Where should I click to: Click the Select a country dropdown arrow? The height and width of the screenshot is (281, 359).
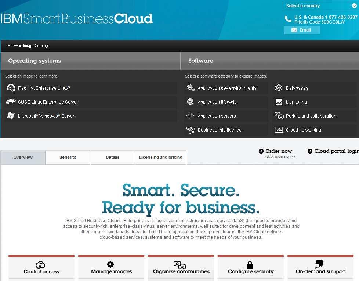pyautogui.click(x=354, y=6)
